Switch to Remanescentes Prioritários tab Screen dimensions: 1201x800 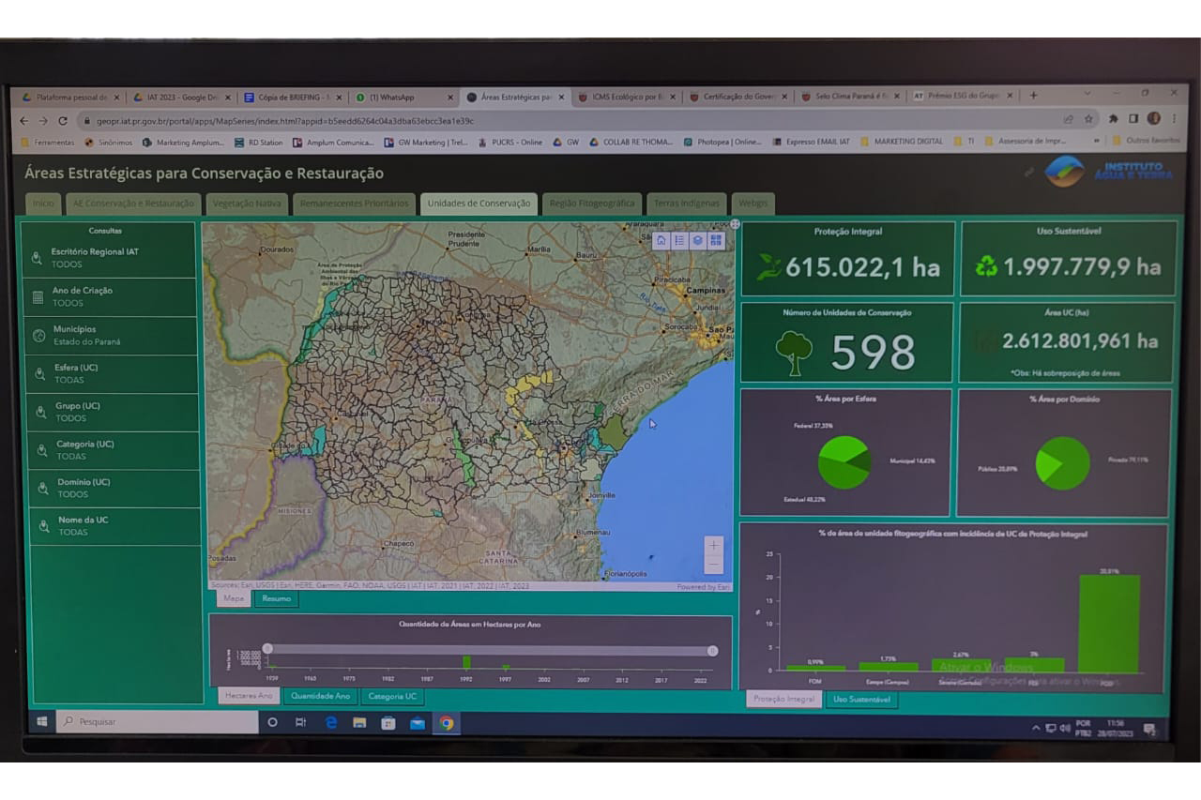click(x=355, y=204)
